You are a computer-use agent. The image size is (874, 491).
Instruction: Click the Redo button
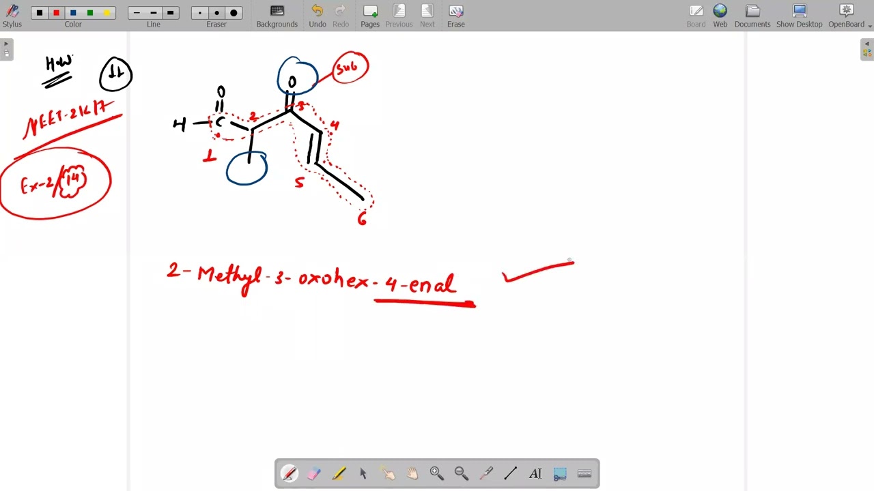click(341, 16)
